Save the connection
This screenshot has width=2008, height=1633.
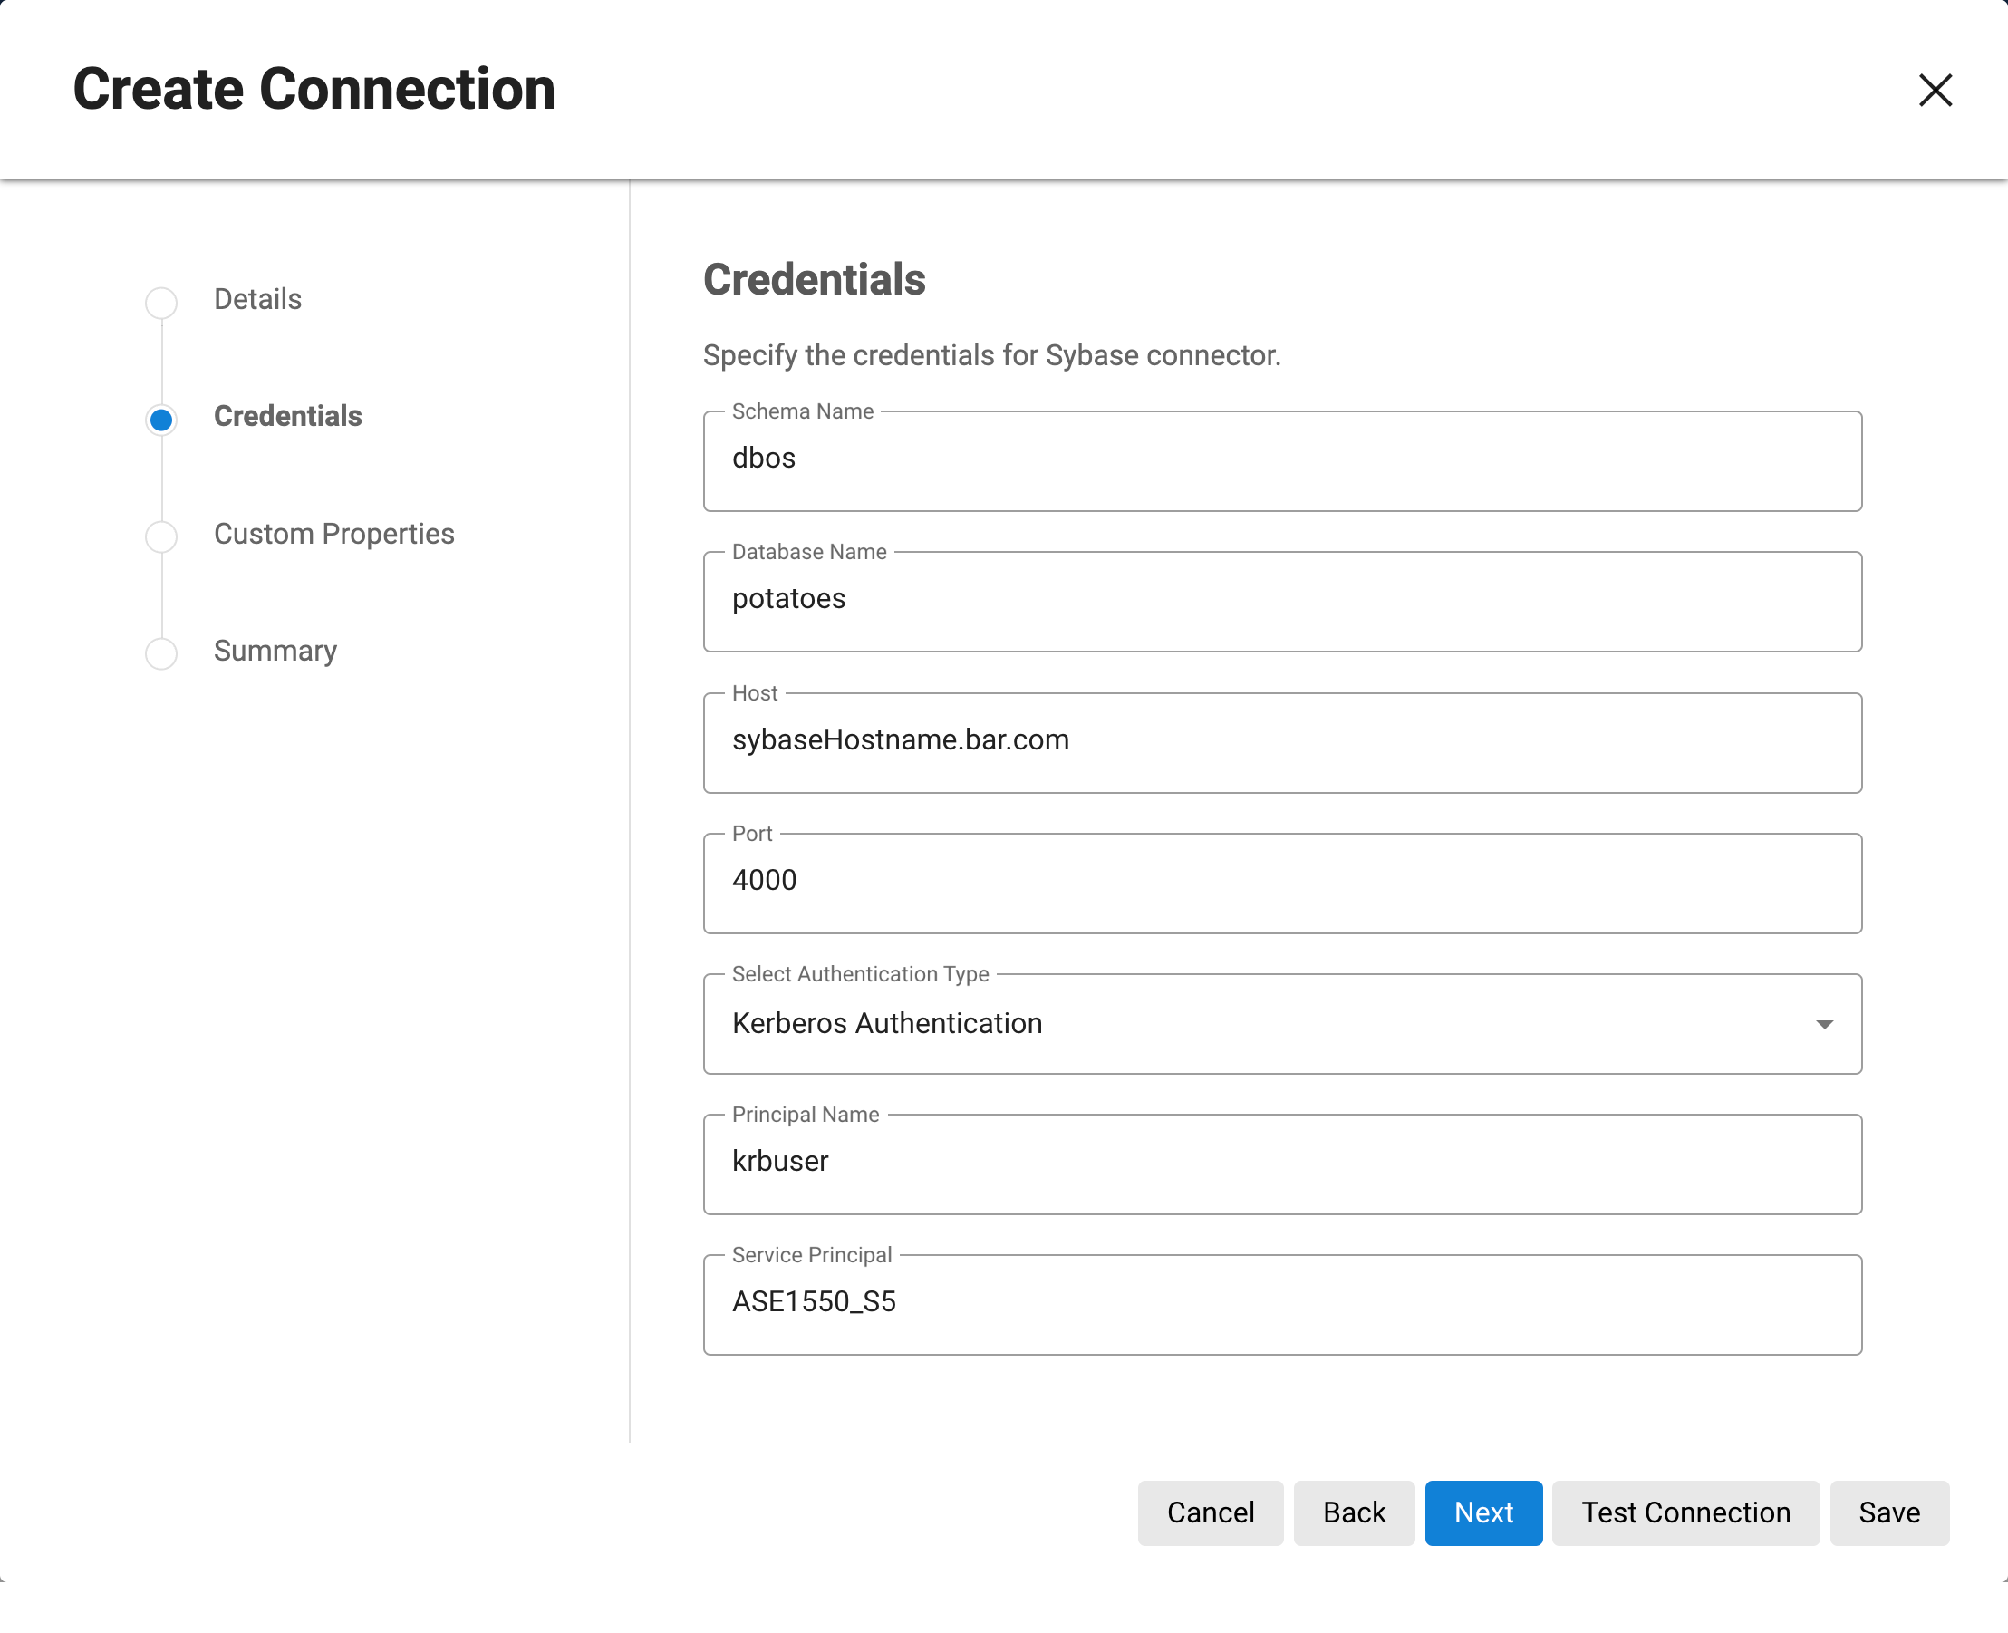(x=1888, y=1512)
